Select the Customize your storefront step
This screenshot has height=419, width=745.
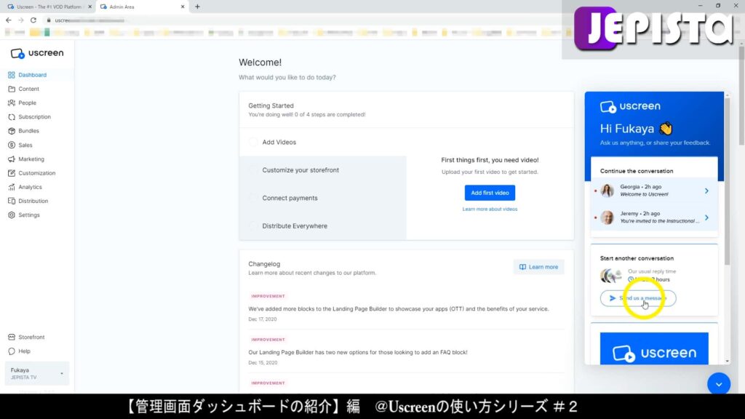[323, 170]
